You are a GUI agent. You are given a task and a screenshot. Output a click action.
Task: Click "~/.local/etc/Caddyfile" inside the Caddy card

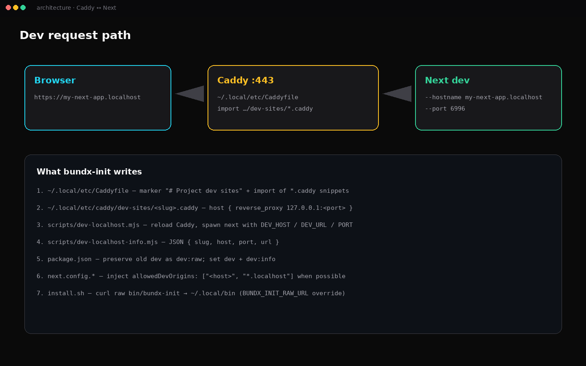coord(258,97)
